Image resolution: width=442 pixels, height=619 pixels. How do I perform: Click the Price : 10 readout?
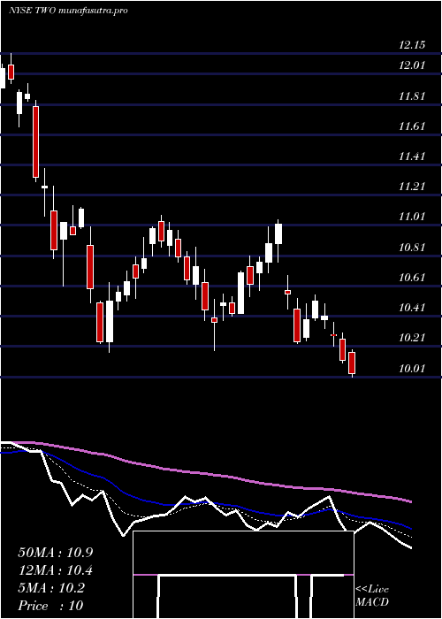click(50, 606)
